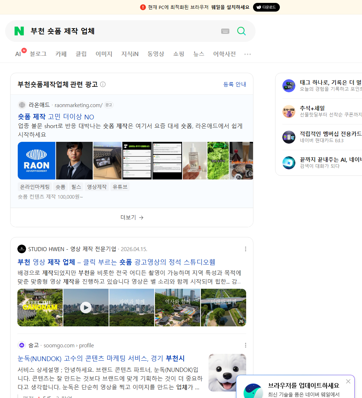The image size is (362, 398).
Task: Select the 온라인마케팅 tag
Action: (x=35, y=187)
